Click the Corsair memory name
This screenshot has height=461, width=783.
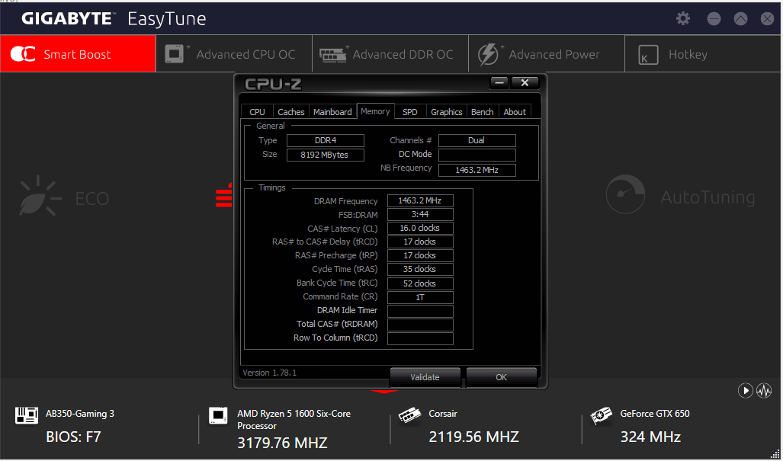click(x=443, y=414)
